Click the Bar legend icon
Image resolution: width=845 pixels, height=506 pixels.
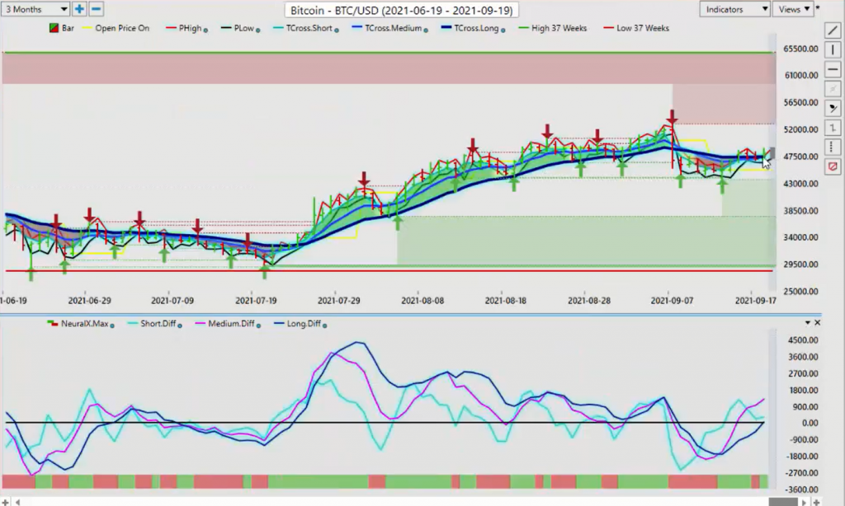pos(54,28)
